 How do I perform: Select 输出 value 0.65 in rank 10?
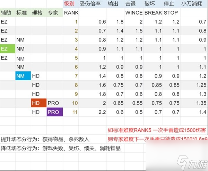pyautogui.click(x=115, y=103)
